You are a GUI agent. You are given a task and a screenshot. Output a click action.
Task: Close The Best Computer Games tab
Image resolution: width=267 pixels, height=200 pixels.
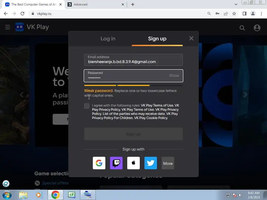pos(60,4)
